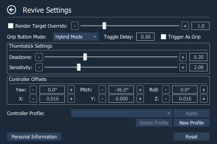Enable Render Target Override checkbox

10,26
